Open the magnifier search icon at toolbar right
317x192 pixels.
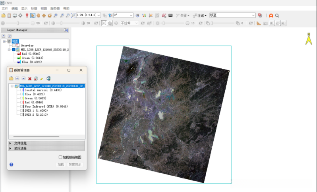(277, 16)
